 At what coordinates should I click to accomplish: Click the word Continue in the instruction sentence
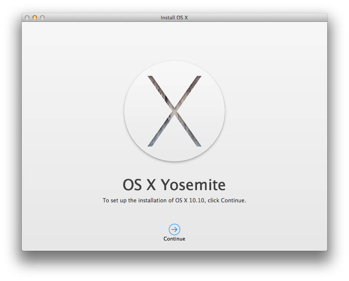pos(233,200)
